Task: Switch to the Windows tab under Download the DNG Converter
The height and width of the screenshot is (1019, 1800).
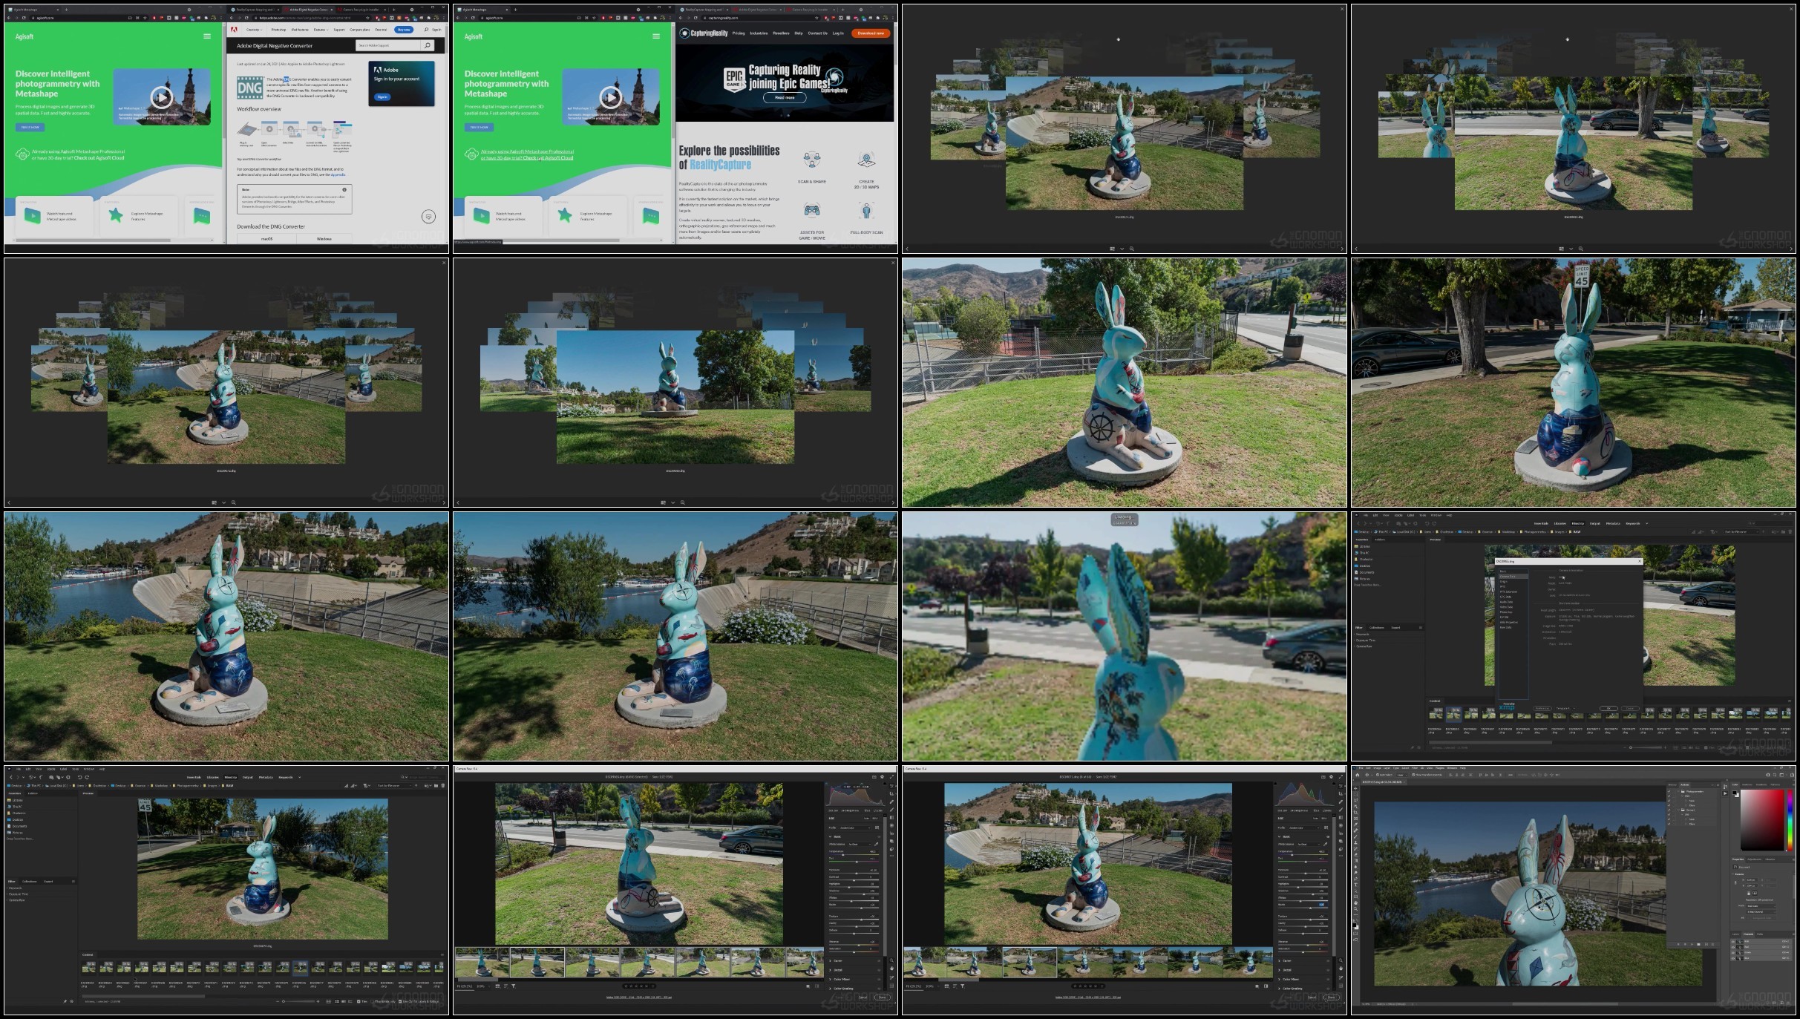Action: click(324, 239)
